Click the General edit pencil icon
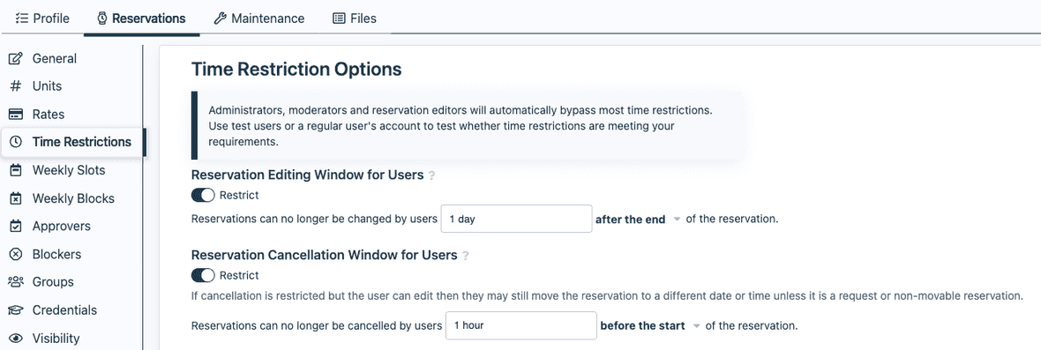The height and width of the screenshot is (350, 1041). (15, 58)
